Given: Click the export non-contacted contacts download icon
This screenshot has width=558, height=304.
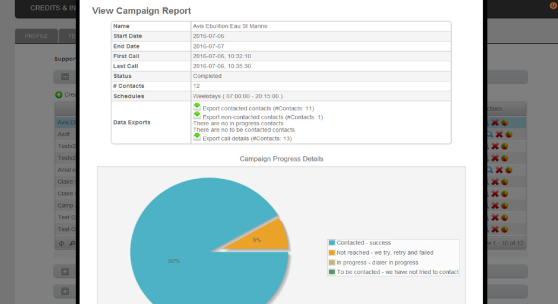Looking at the screenshot, I should [197, 115].
